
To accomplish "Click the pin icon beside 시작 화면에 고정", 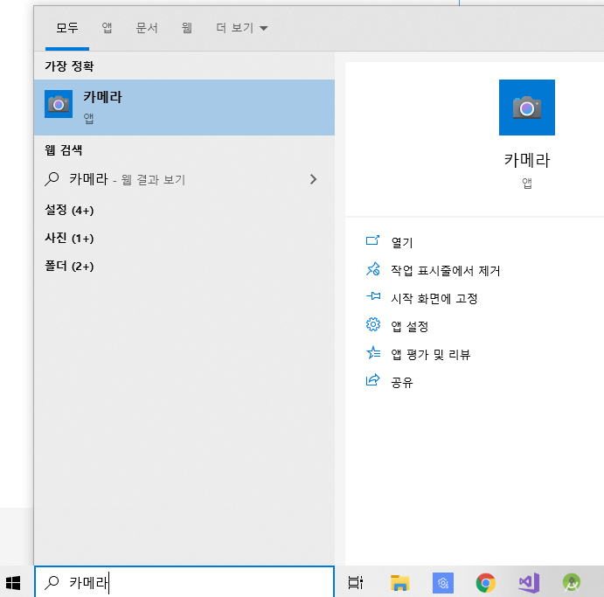I will [x=373, y=296].
